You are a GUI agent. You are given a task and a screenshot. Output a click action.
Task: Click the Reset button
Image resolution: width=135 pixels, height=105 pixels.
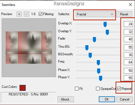(124, 14)
